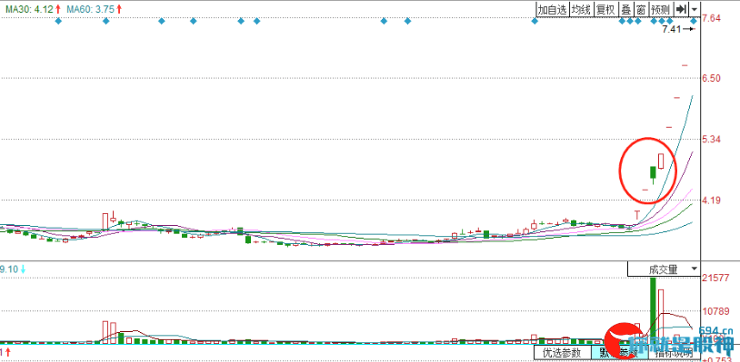Click the 叠 overlay chart icon
Screen dimensions: 740x362
(x=625, y=9)
